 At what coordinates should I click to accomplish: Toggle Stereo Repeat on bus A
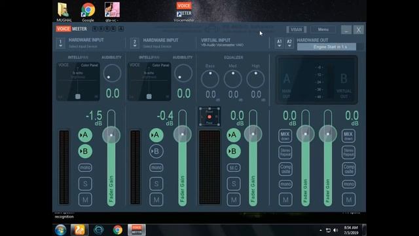tap(285, 152)
